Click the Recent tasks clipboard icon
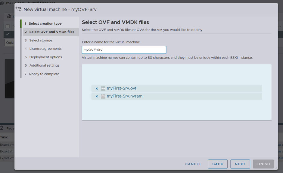 (2, 128)
